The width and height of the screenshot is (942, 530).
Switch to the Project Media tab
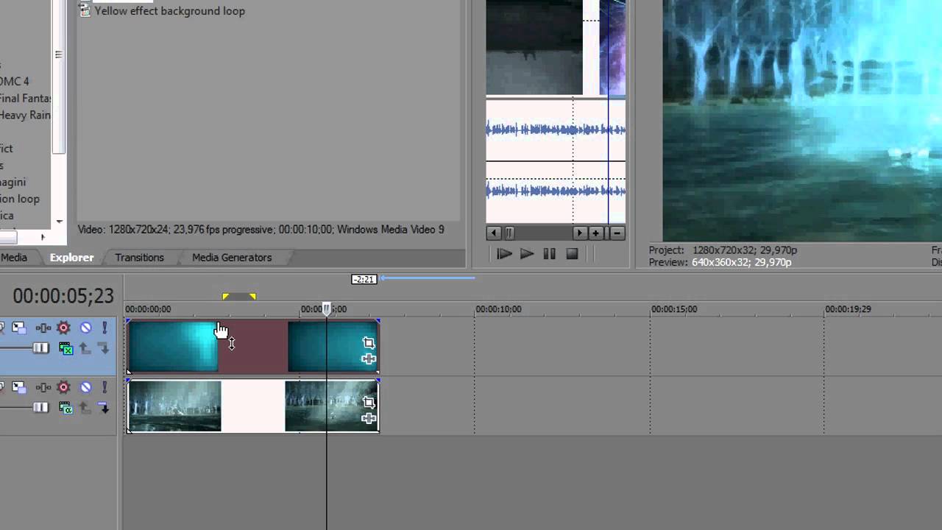coord(13,258)
